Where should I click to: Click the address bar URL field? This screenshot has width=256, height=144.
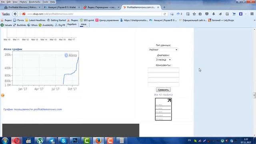pos(94,14)
